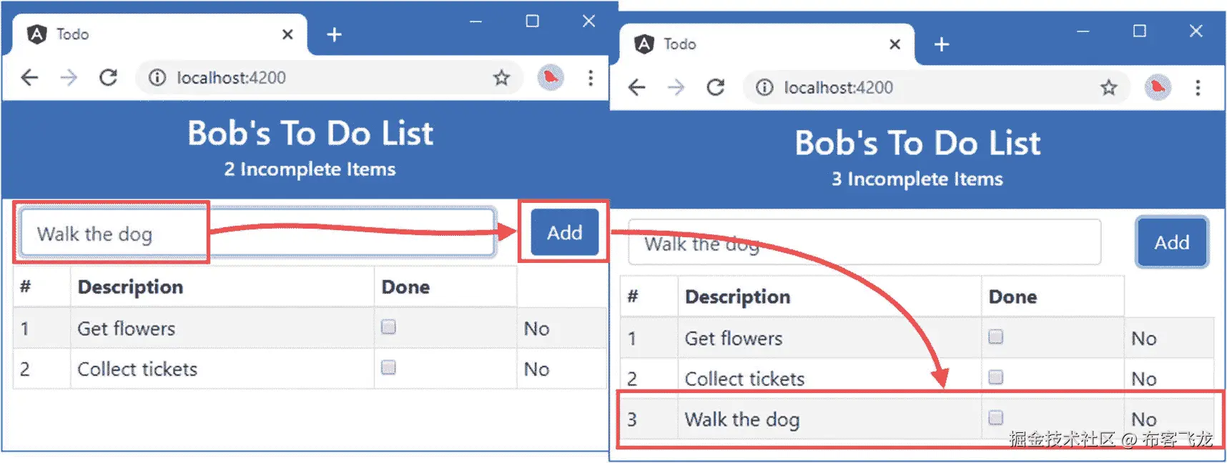Click 2 Incomplete Items text in left window
The image size is (1227, 463).
tap(310, 169)
